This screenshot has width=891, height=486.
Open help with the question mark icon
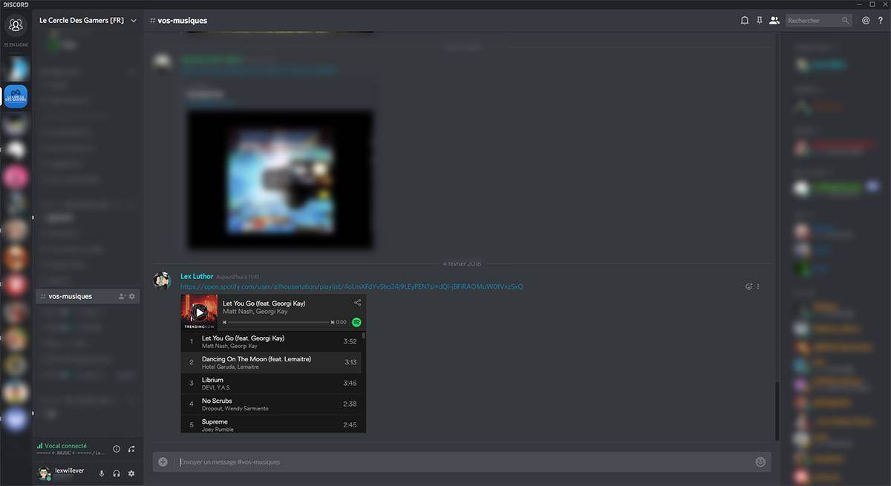pos(881,21)
